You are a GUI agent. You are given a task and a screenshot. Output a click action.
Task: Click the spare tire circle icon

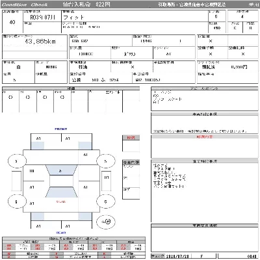click(x=106, y=222)
